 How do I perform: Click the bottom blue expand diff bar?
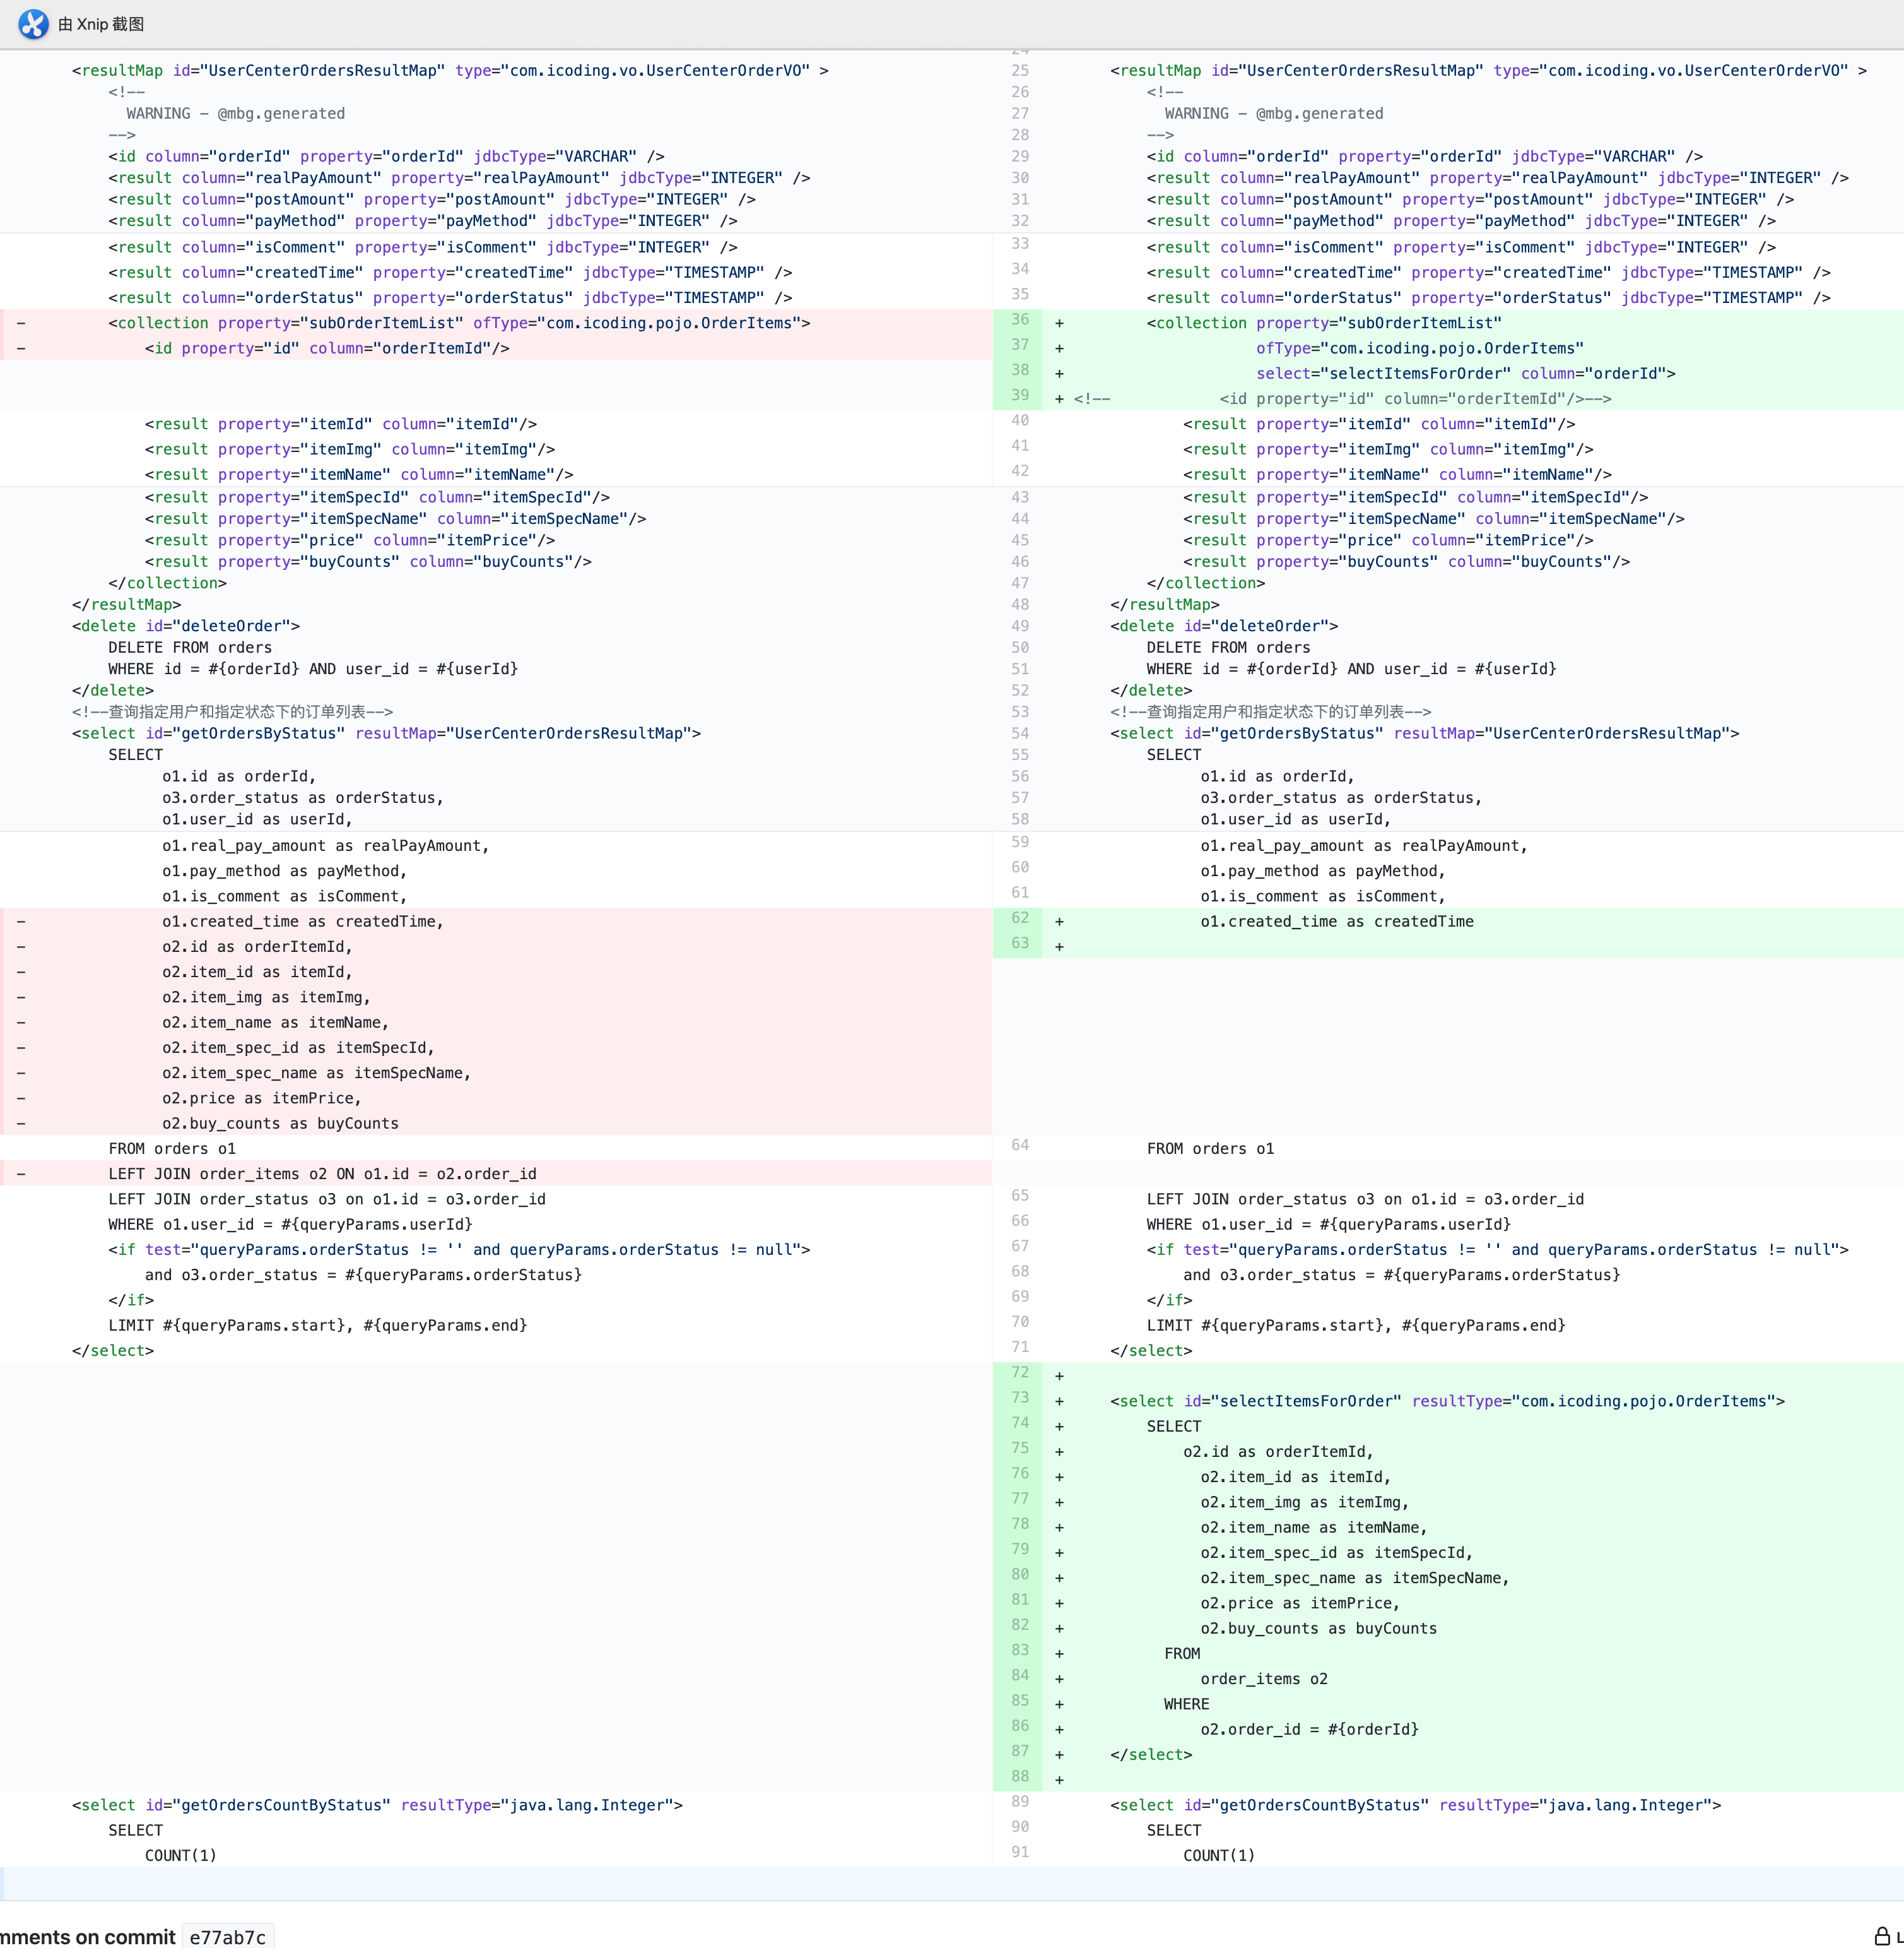coord(950,1883)
